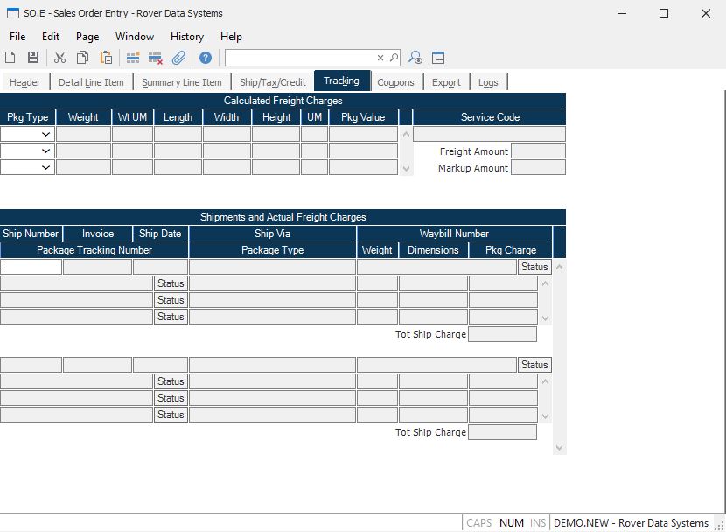Click the New document icon
726x532 pixels.
(10, 58)
